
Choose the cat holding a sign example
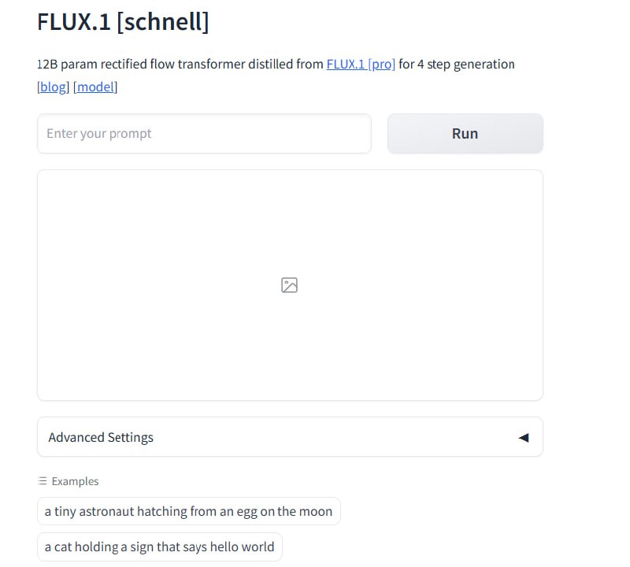coord(159,547)
